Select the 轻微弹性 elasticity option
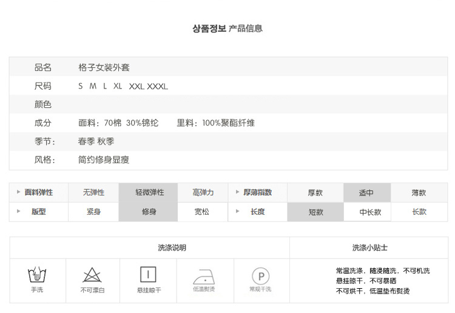Viewport: 455px width, 313px height. click(x=149, y=193)
